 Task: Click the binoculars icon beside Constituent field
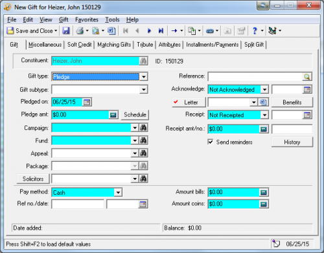pyautogui.click(x=143, y=61)
